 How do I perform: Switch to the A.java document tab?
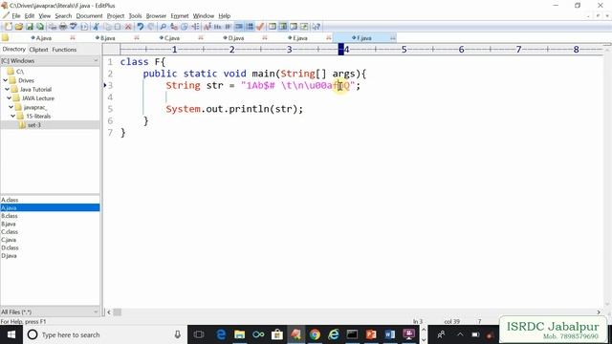click(43, 38)
